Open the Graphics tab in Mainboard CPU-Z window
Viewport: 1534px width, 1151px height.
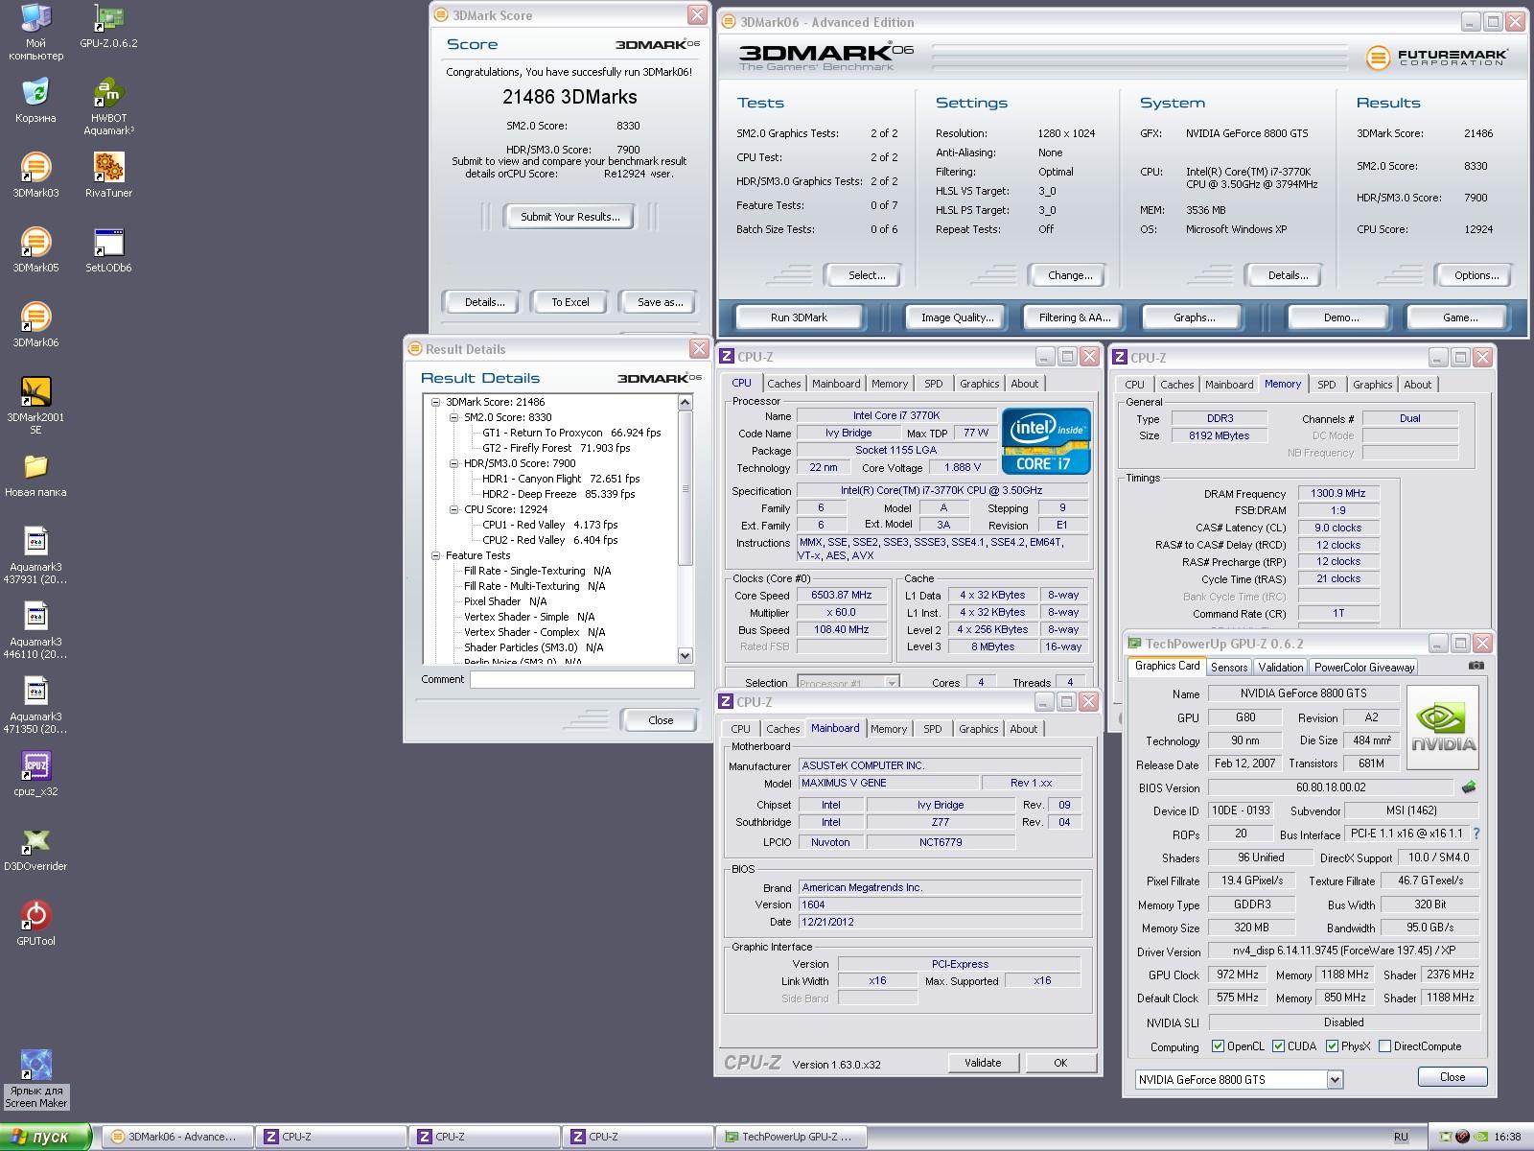tap(978, 729)
